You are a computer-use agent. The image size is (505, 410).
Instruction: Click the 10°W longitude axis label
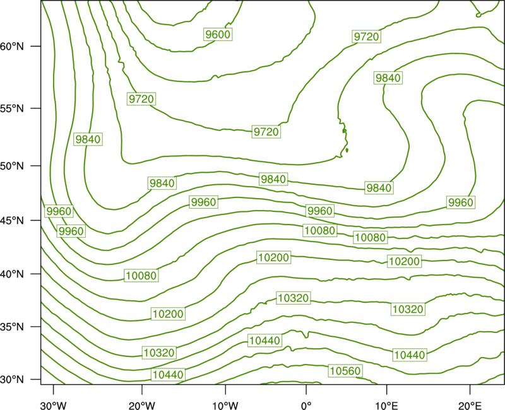pyautogui.click(x=225, y=406)
